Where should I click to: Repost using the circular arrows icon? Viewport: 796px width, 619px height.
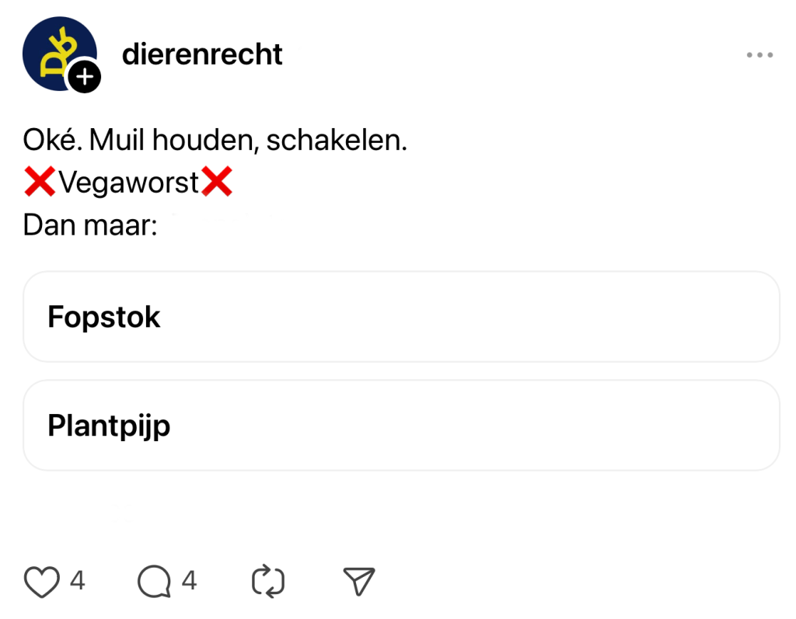click(269, 582)
